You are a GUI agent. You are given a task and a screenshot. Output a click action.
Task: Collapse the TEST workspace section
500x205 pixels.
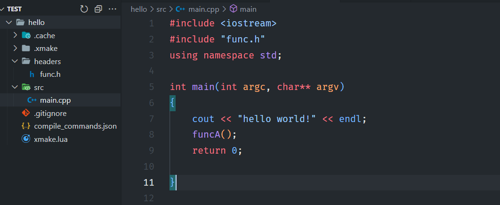2,9
